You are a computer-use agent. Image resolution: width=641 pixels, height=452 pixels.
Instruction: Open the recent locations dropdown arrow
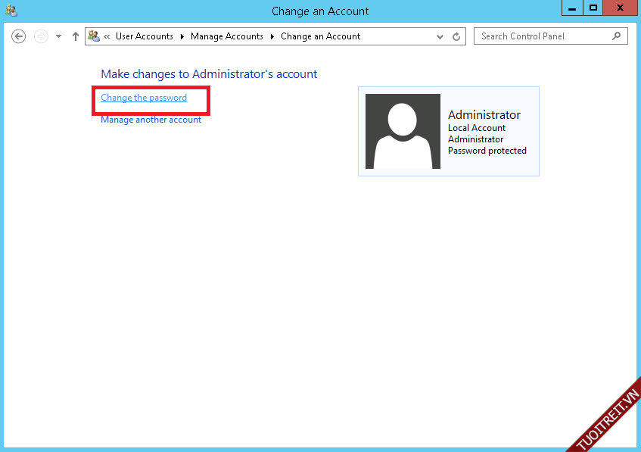point(58,36)
